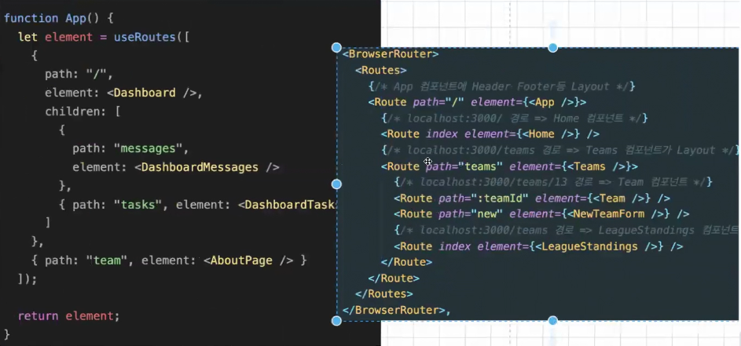Click the "<AboutPage />" team route line

[x=169, y=260]
